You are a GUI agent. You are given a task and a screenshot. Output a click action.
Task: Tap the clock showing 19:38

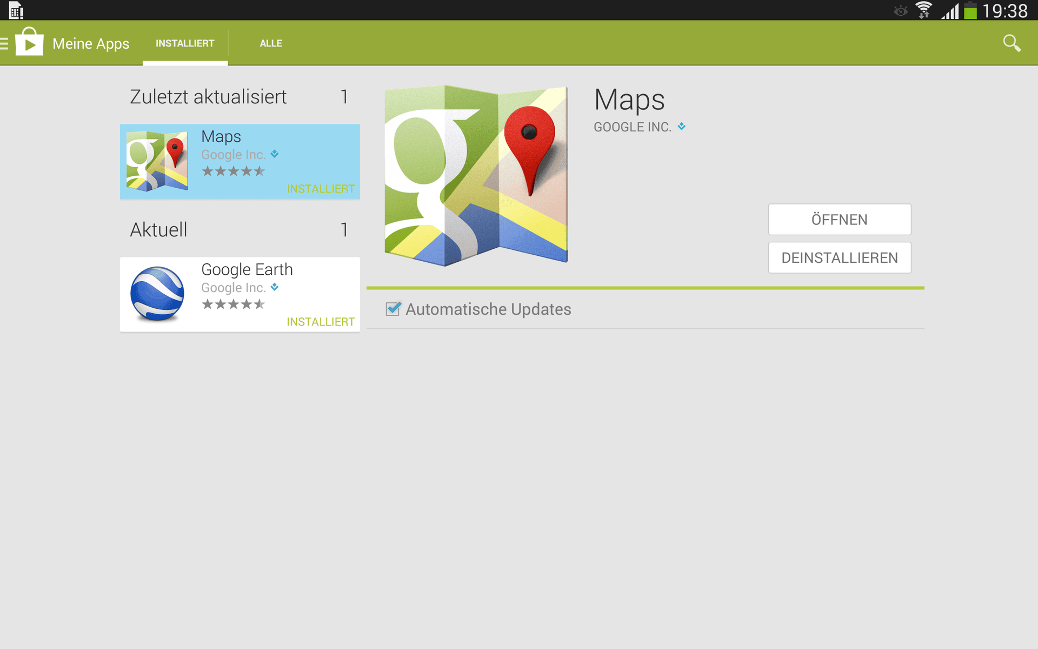tap(1005, 11)
